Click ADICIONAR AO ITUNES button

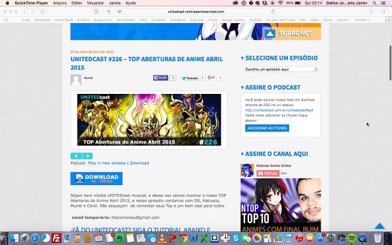tap(267, 128)
